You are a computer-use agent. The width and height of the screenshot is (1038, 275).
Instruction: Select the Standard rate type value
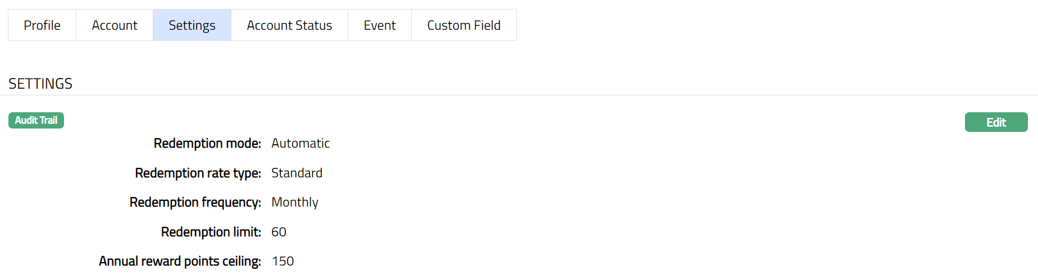coord(297,173)
